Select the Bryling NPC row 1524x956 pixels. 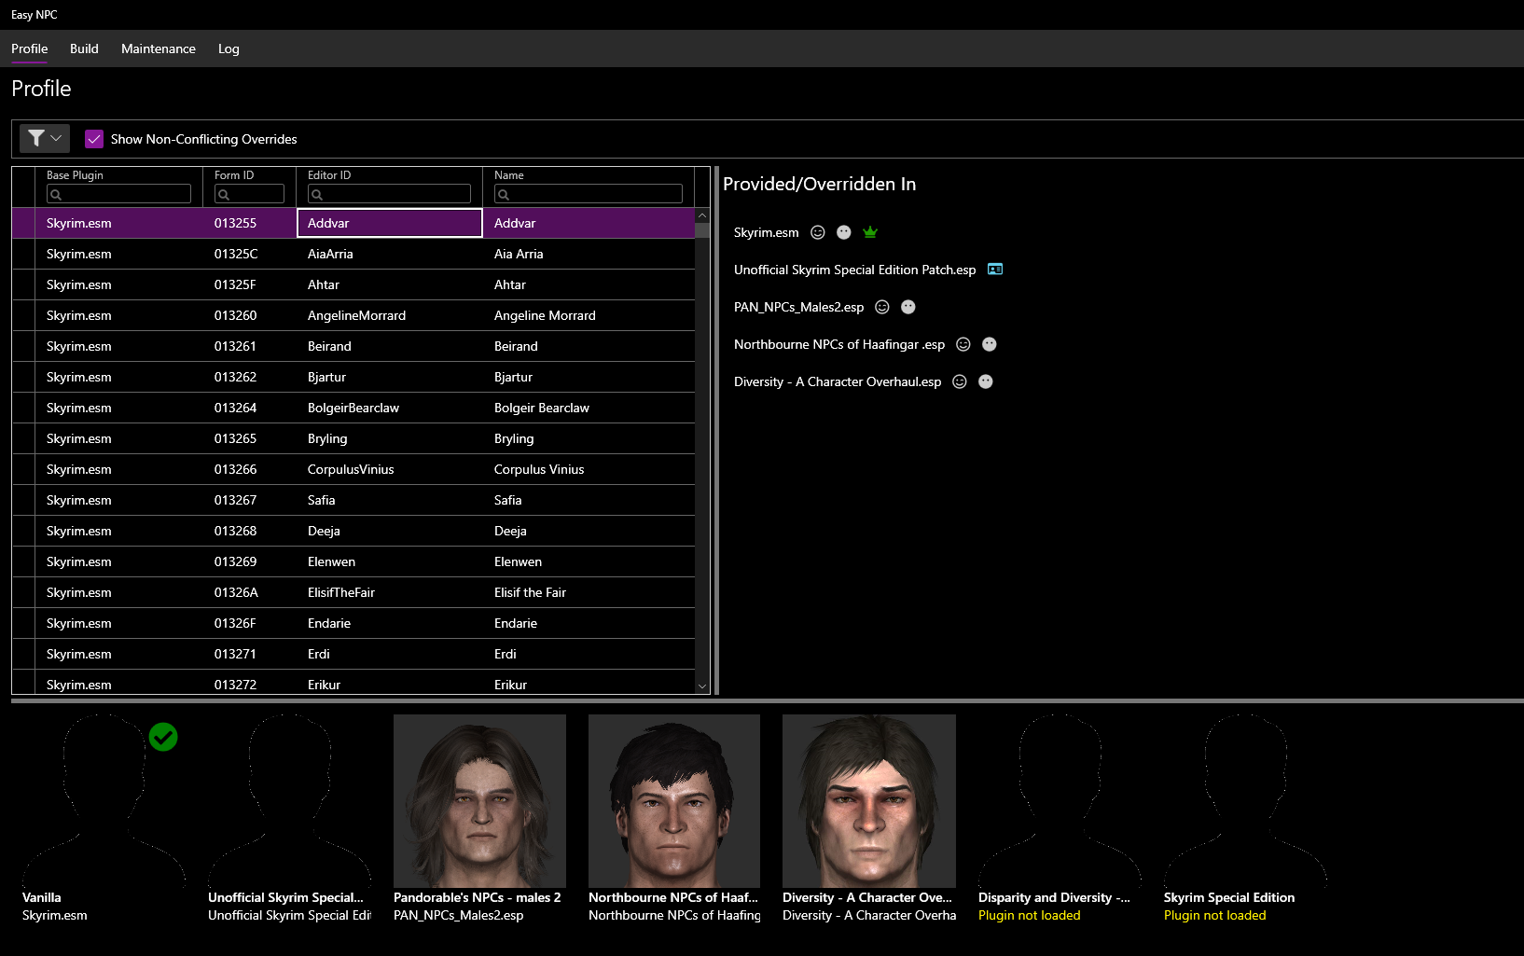pyautogui.click(x=353, y=438)
